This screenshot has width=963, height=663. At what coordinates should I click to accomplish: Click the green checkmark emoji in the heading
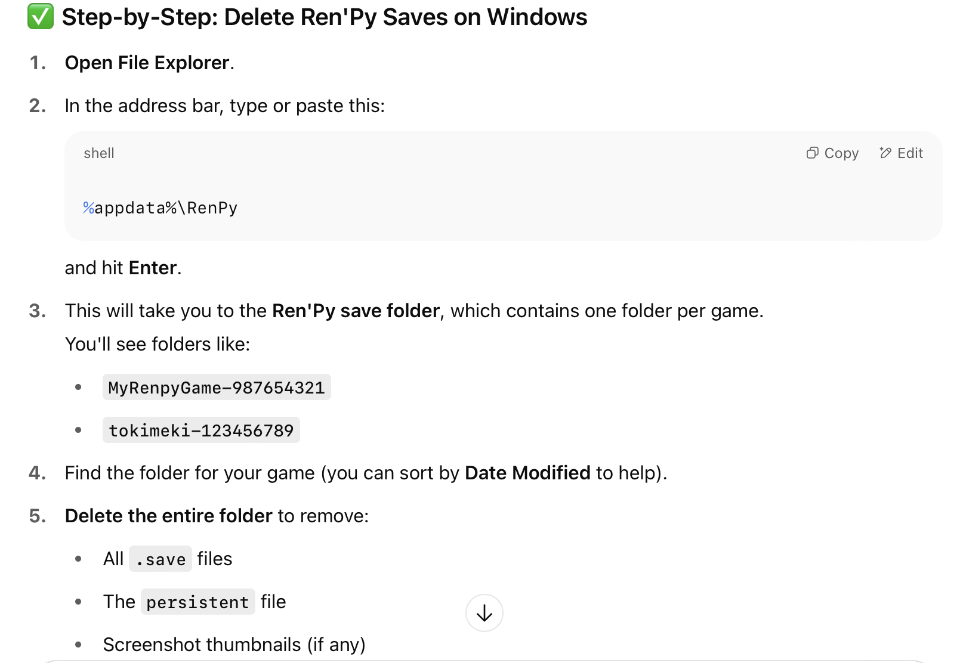point(41,17)
